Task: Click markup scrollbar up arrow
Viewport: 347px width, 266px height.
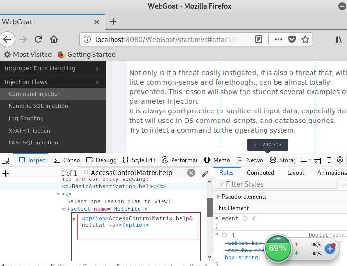Action: tap(209, 182)
